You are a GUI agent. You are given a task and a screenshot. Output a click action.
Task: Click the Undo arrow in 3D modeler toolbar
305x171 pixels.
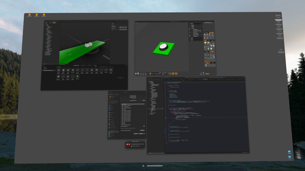tap(141, 73)
